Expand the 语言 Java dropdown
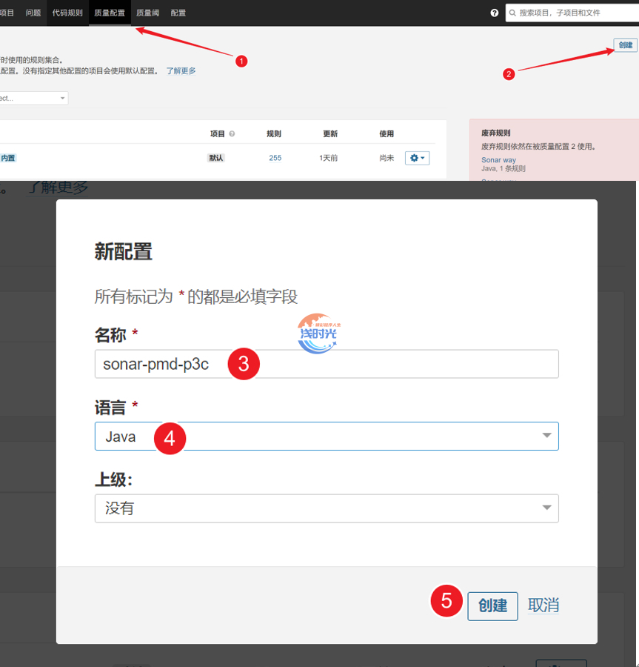639x667 pixels. point(327,437)
